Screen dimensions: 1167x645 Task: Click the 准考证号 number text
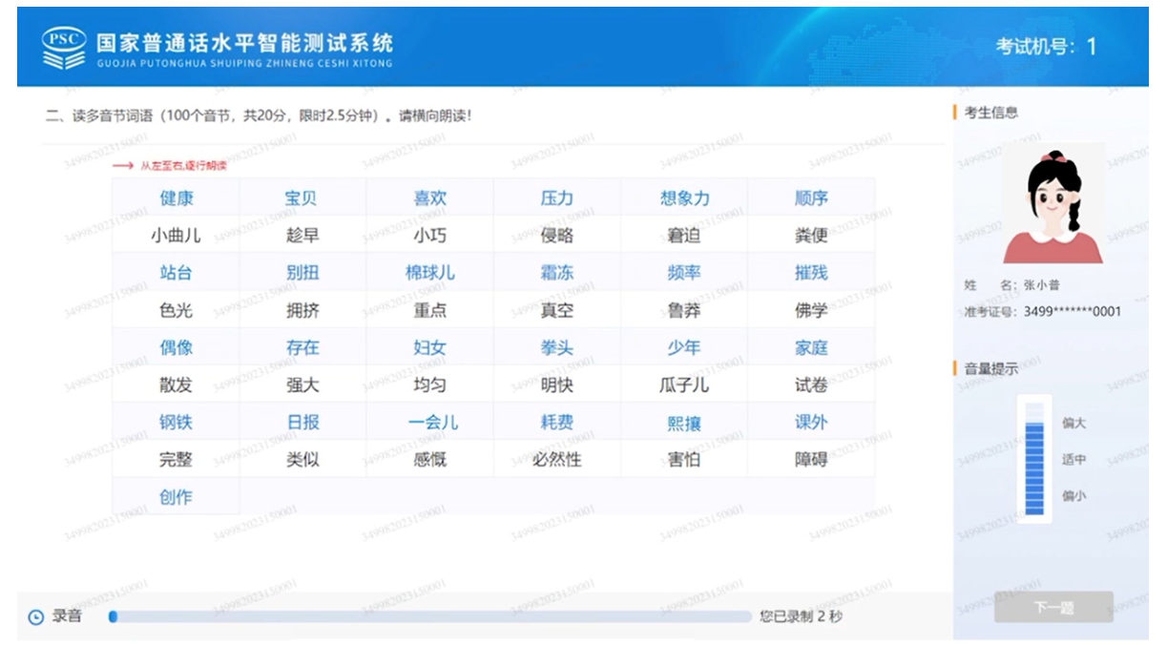pyautogui.click(x=1072, y=312)
